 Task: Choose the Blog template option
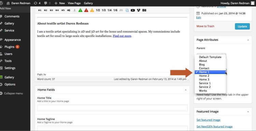point(210,64)
